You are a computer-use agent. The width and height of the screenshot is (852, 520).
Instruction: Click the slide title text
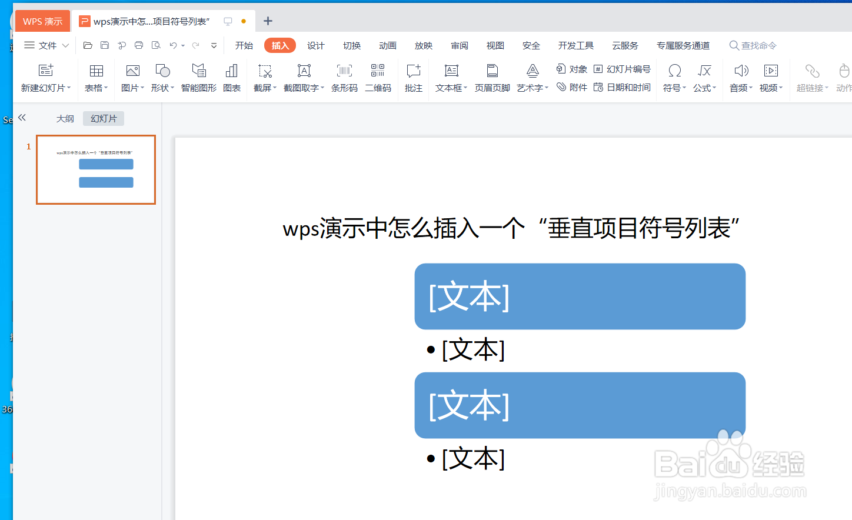(511, 228)
